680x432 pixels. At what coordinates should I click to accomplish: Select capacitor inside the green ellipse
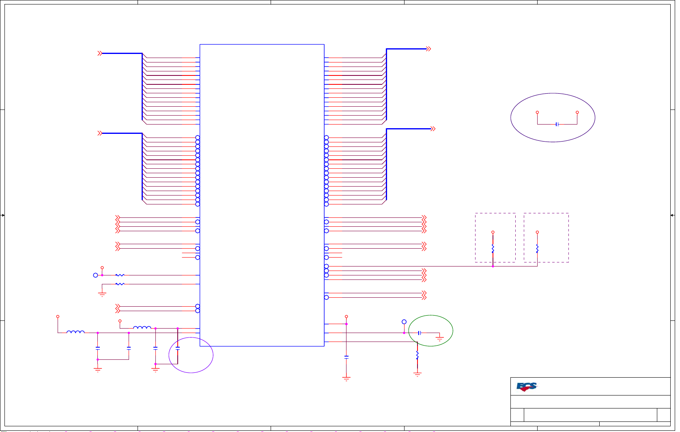point(420,333)
